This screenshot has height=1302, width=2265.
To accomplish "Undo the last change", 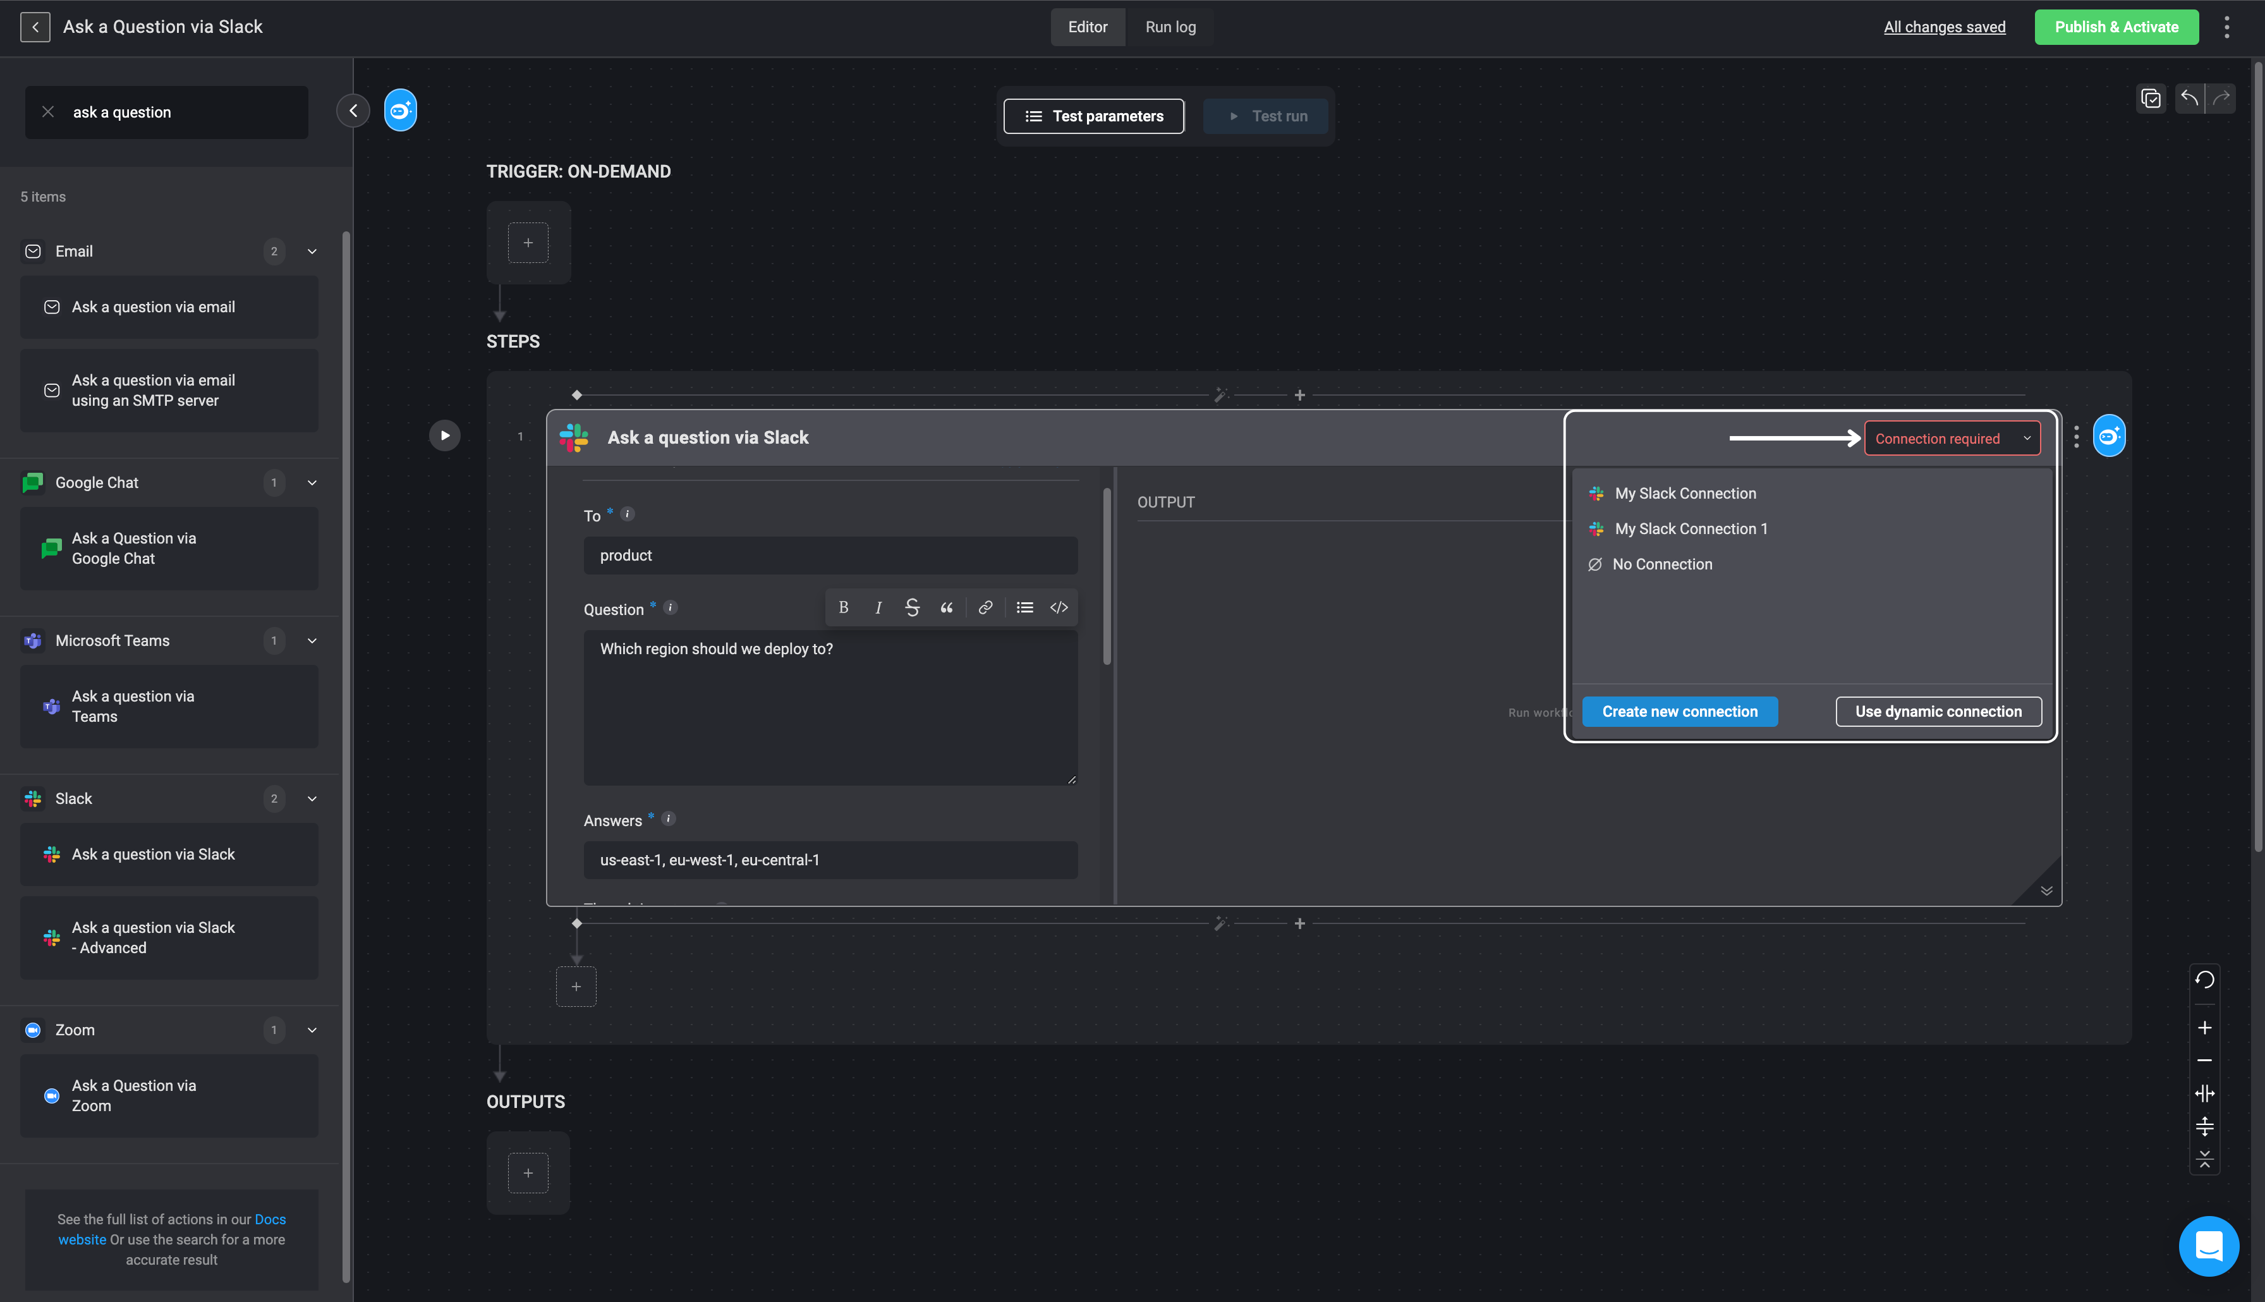I will (x=2189, y=99).
